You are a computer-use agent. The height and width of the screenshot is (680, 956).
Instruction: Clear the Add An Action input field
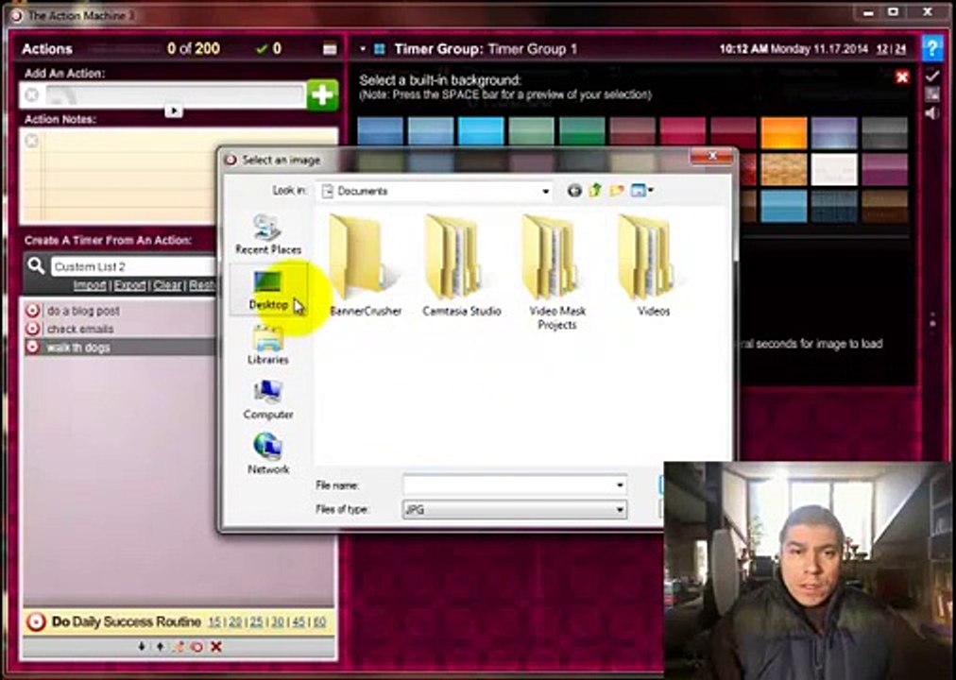click(32, 95)
